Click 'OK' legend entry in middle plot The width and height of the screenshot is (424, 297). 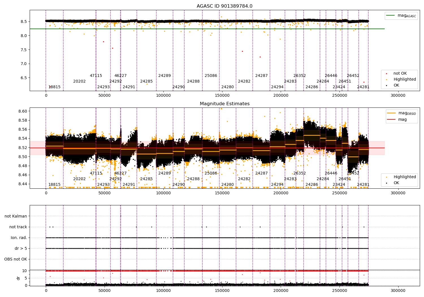point(396,183)
